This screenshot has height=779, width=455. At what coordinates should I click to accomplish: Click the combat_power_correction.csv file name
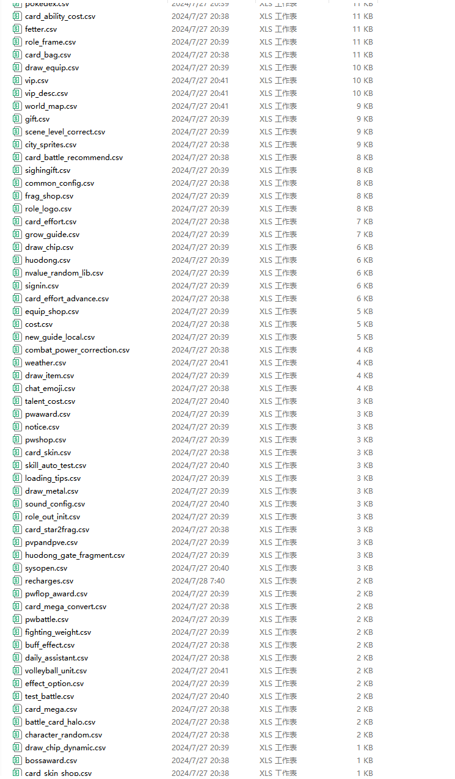(77, 350)
